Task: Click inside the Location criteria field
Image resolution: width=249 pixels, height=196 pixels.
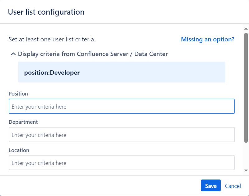Action: (121, 162)
